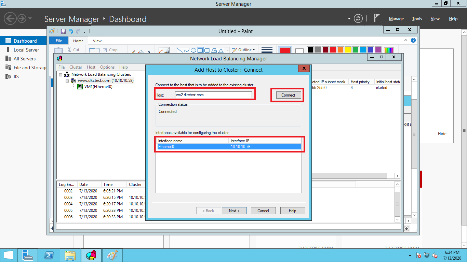Open the Manage menu in Server Manager
Screen dimensions: 467x262
click(x=396, y=19)
